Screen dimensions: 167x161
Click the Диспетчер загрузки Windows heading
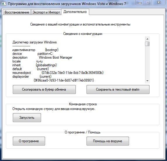point(35,42)
